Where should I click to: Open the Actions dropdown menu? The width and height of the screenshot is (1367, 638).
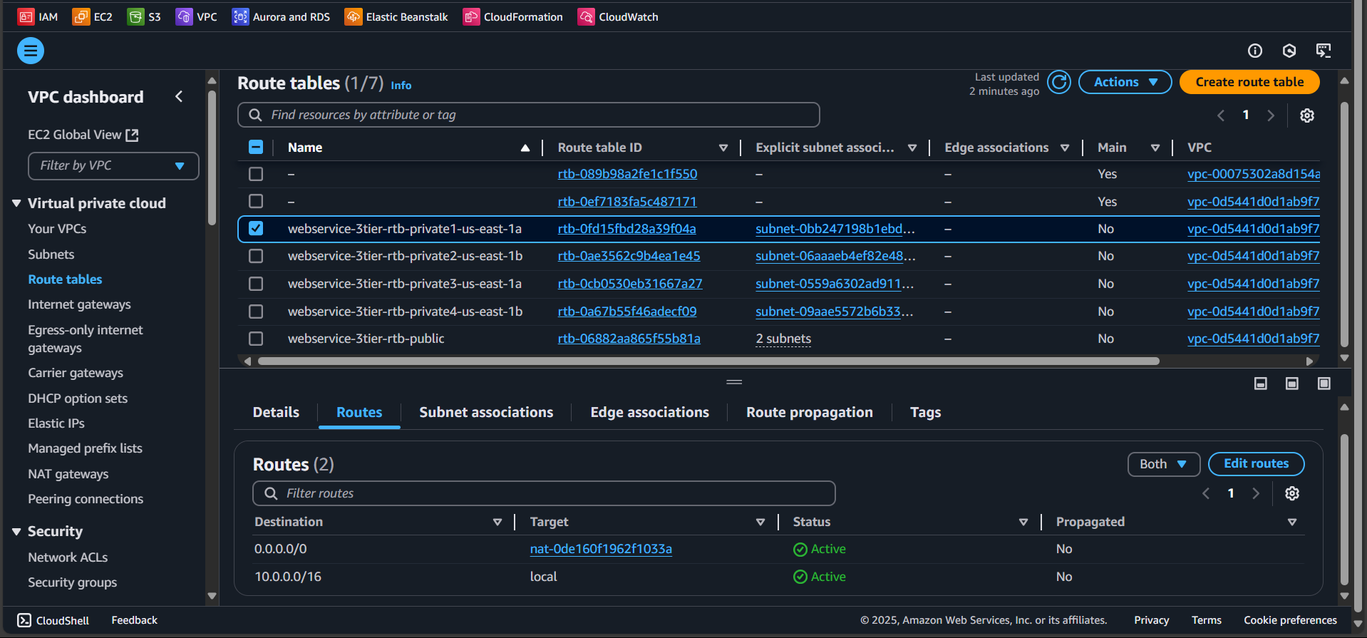click(1125, 82)
